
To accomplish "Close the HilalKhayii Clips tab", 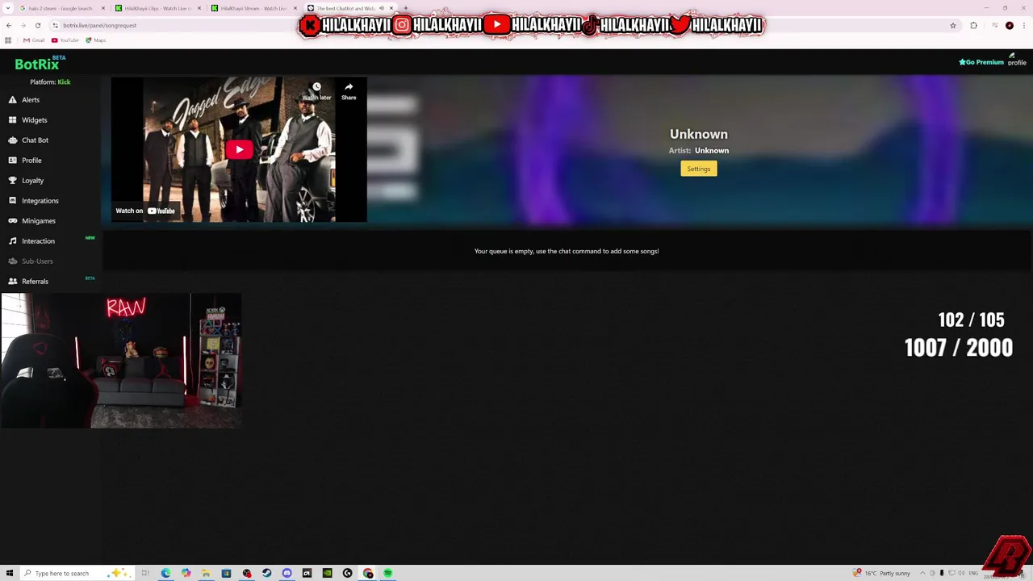I will [x=199, y=8].
